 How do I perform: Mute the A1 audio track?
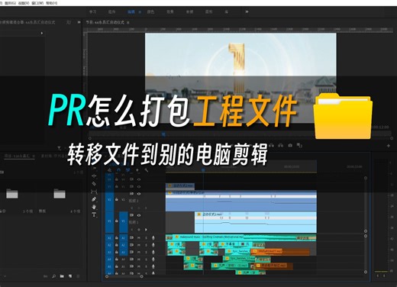click(139, 237)
